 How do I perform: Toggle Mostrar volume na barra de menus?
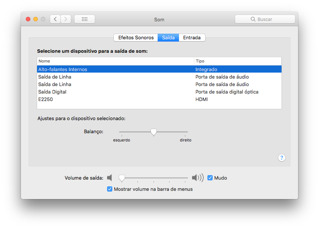point(109,189)
